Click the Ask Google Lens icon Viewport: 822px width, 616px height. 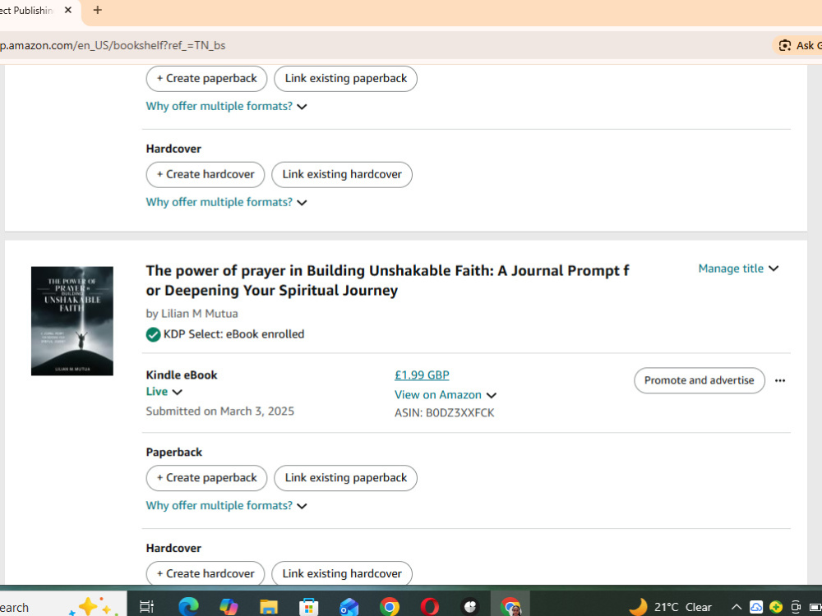(x=785, y=45)
